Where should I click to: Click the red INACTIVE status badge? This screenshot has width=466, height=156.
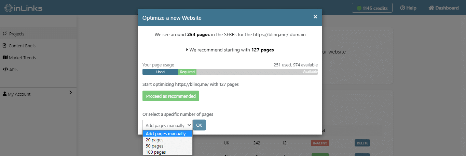click(x=320, y=143)
